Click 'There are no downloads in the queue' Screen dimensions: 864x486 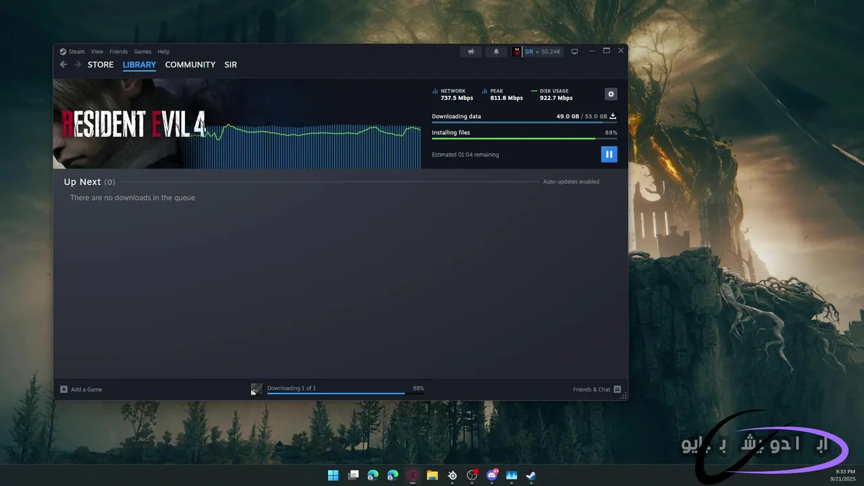(132, 198)
